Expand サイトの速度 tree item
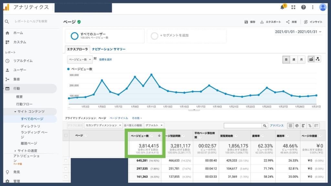The image size is (331, 186). point(15,151)
